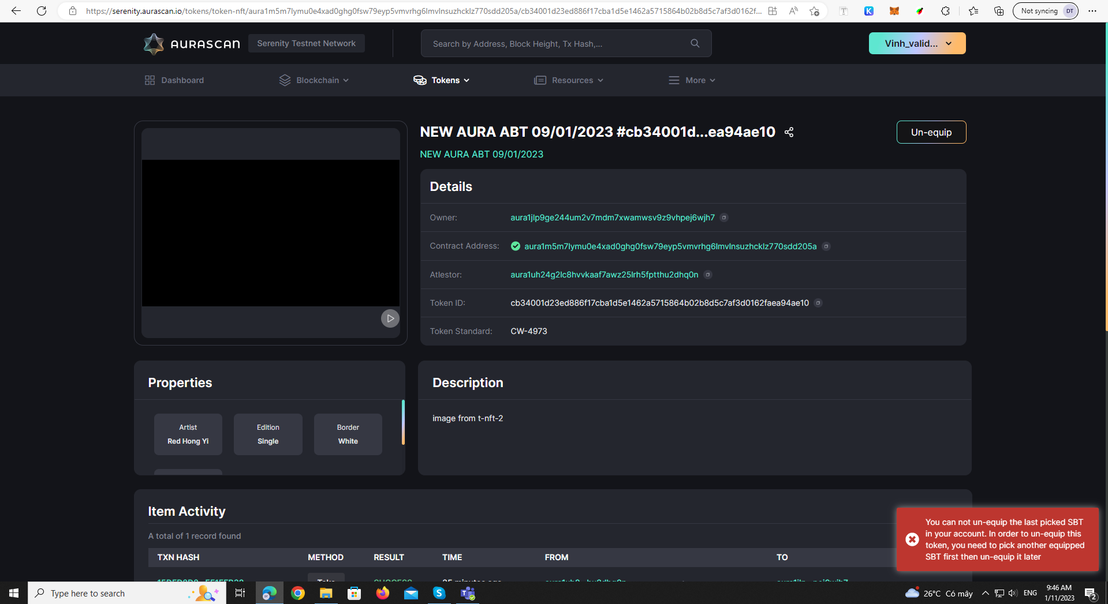Click the Un-equip button

(x=931, y=132)
